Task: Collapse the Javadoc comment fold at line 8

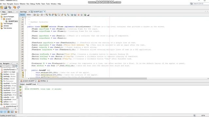Action: 25,17
